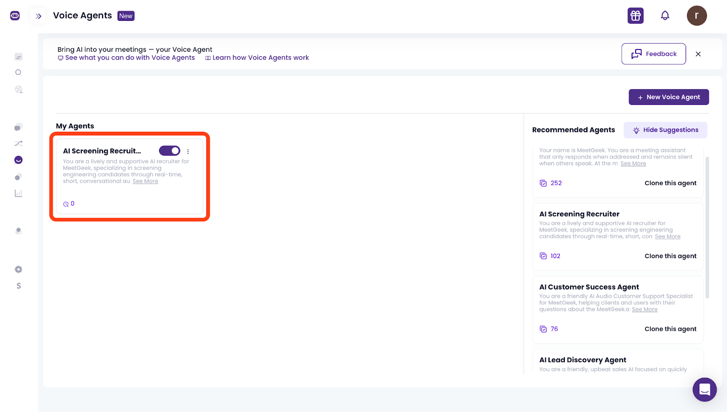Select the active Voice Agents sidebar icon
The image size is (727, 412).
pos(18,159)
